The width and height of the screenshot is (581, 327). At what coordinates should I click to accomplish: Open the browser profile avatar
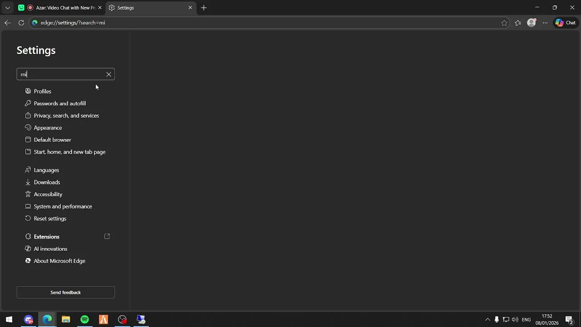coord(532,23)
